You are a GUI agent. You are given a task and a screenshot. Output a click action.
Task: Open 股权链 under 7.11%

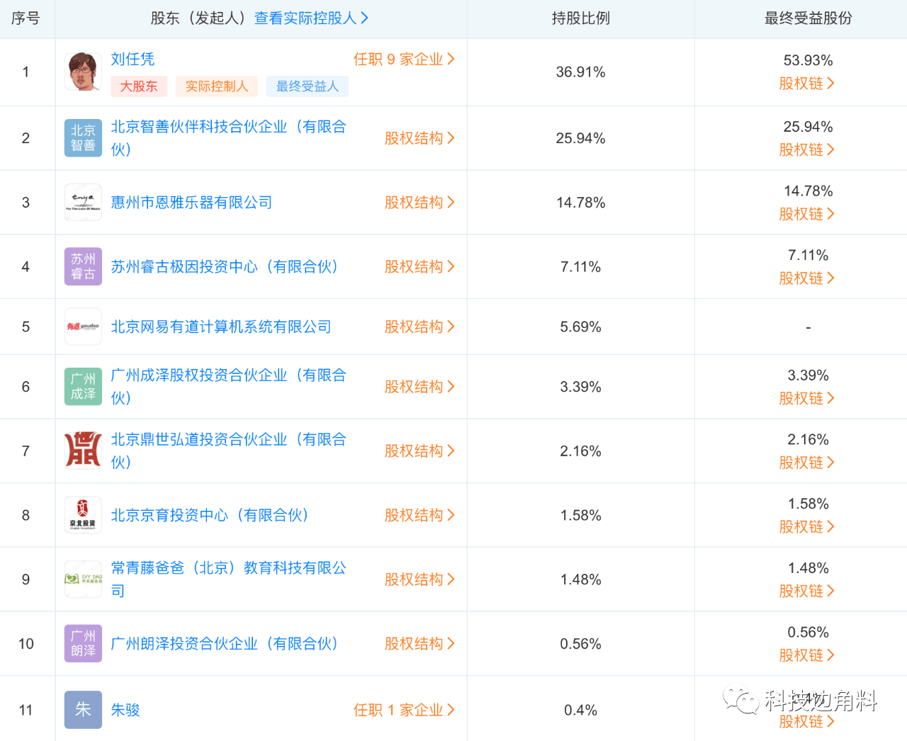[x=807, y=278]
